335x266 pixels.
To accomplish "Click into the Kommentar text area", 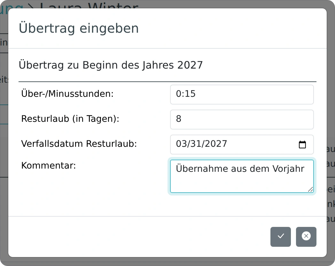I will (x=242, y=176).
